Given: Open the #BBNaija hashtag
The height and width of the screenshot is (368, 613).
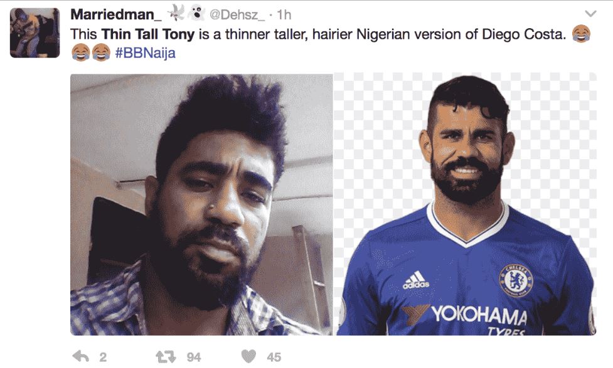Looking at the screenshot, I should click(145, 53).
